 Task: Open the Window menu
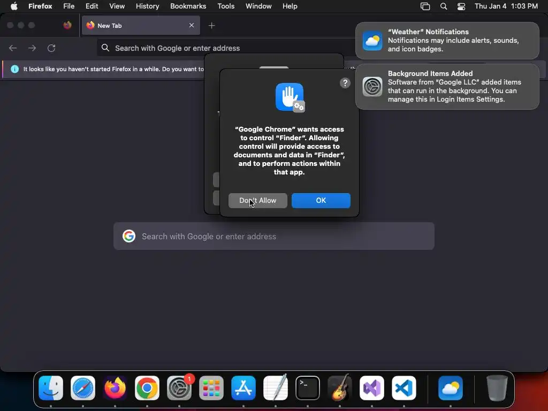[258, 6]
